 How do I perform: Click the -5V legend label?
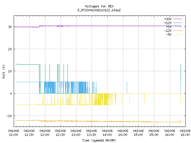(x=169, y=35)
